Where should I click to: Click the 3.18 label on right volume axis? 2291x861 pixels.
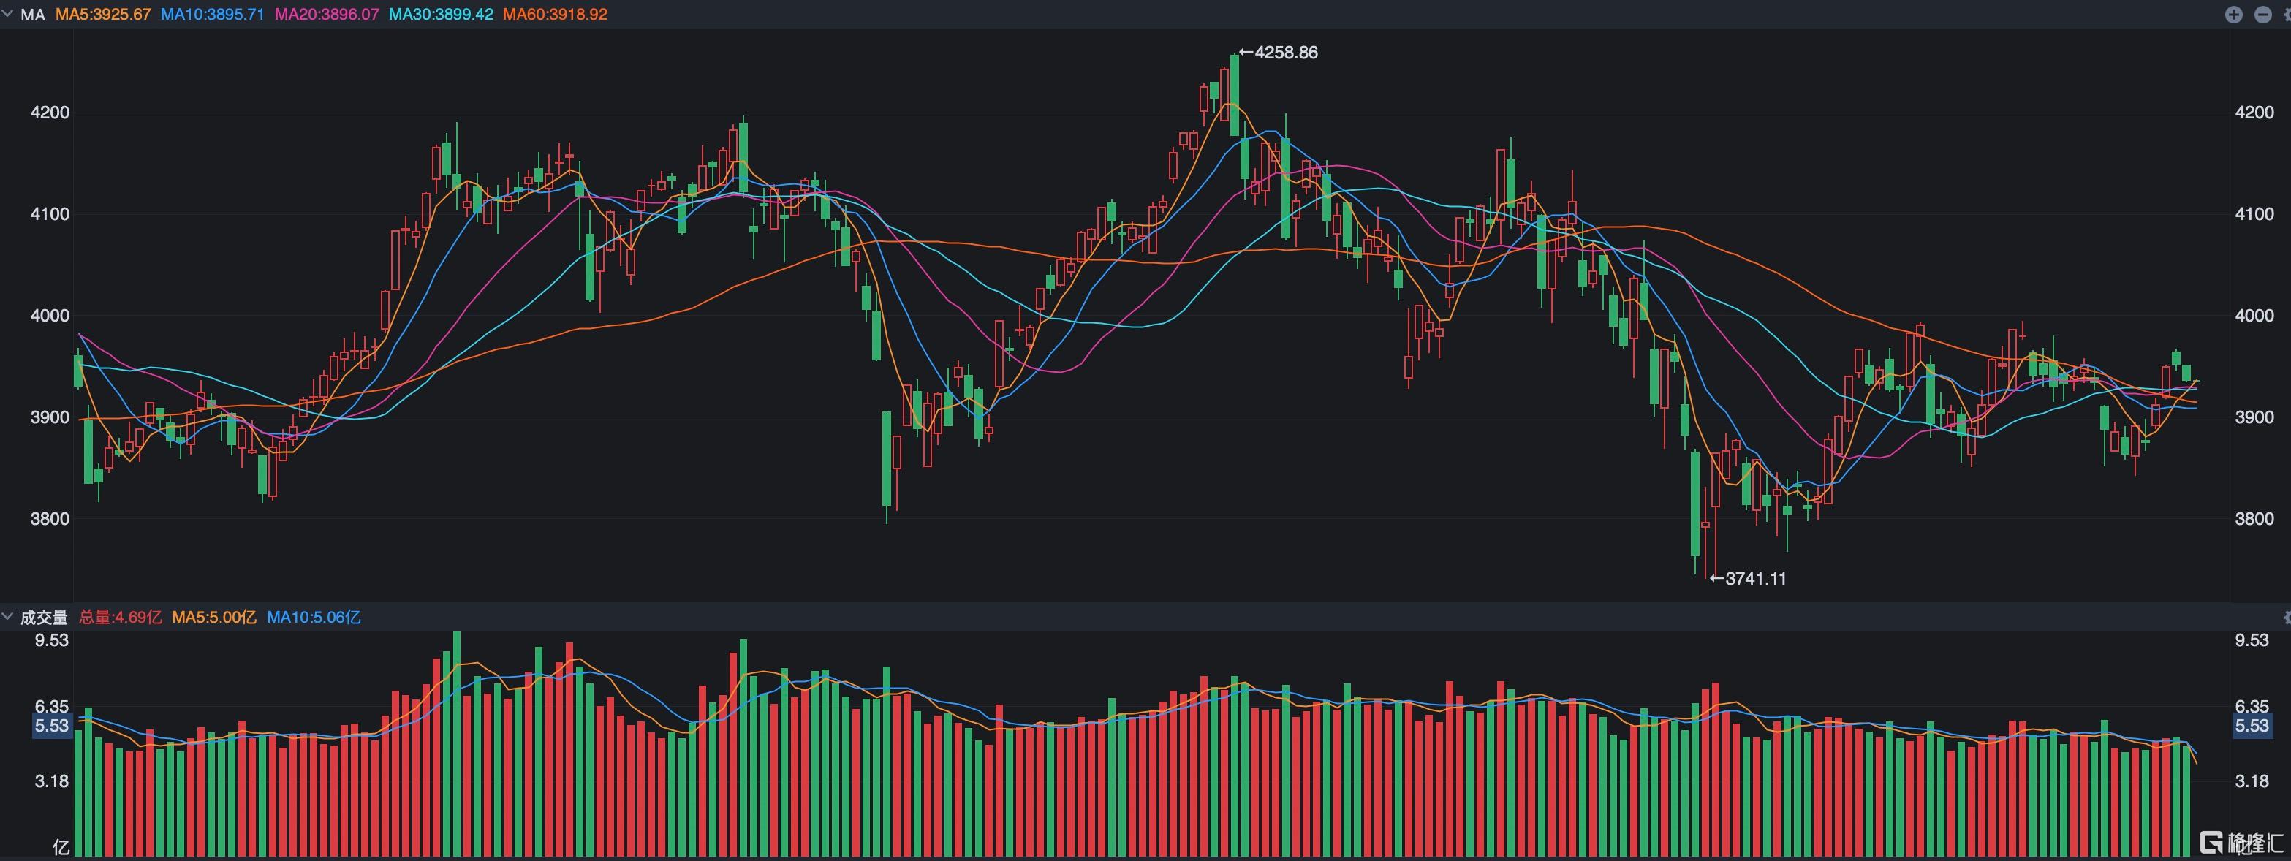(2252, 781)
